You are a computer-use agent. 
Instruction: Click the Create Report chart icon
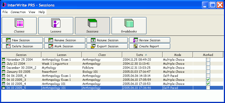coord(136,46)
